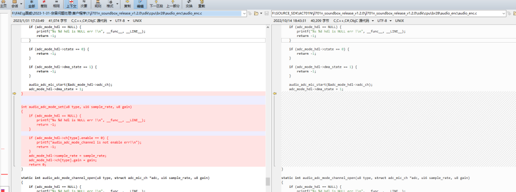The image size is (516, 192).
Task: Click right pane 'if (adc_mode_hdl->dma_state == 1) {' line
Action: click(323, 67)
